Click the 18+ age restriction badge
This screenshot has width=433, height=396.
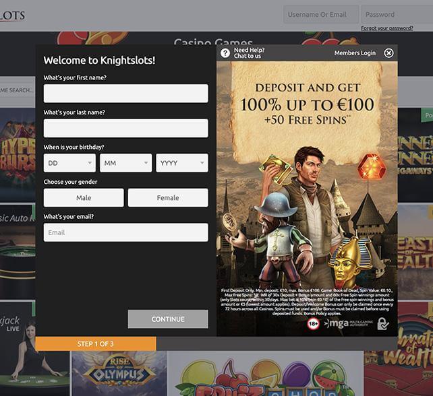click(x=313, y=323)
